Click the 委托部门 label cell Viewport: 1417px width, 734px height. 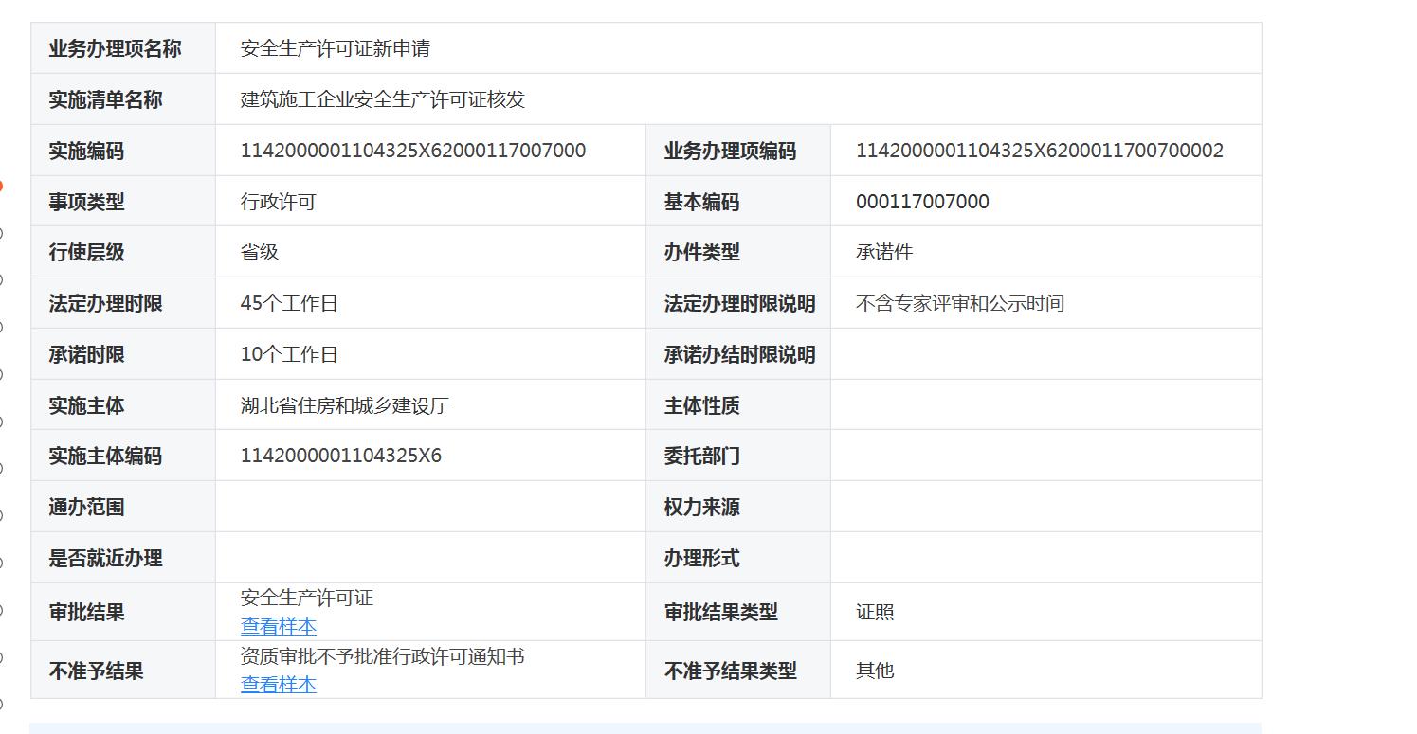pos(738,456)
